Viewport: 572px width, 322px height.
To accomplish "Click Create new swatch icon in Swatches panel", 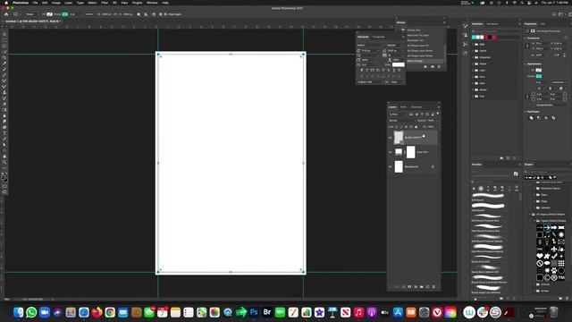I will [509, 158].
